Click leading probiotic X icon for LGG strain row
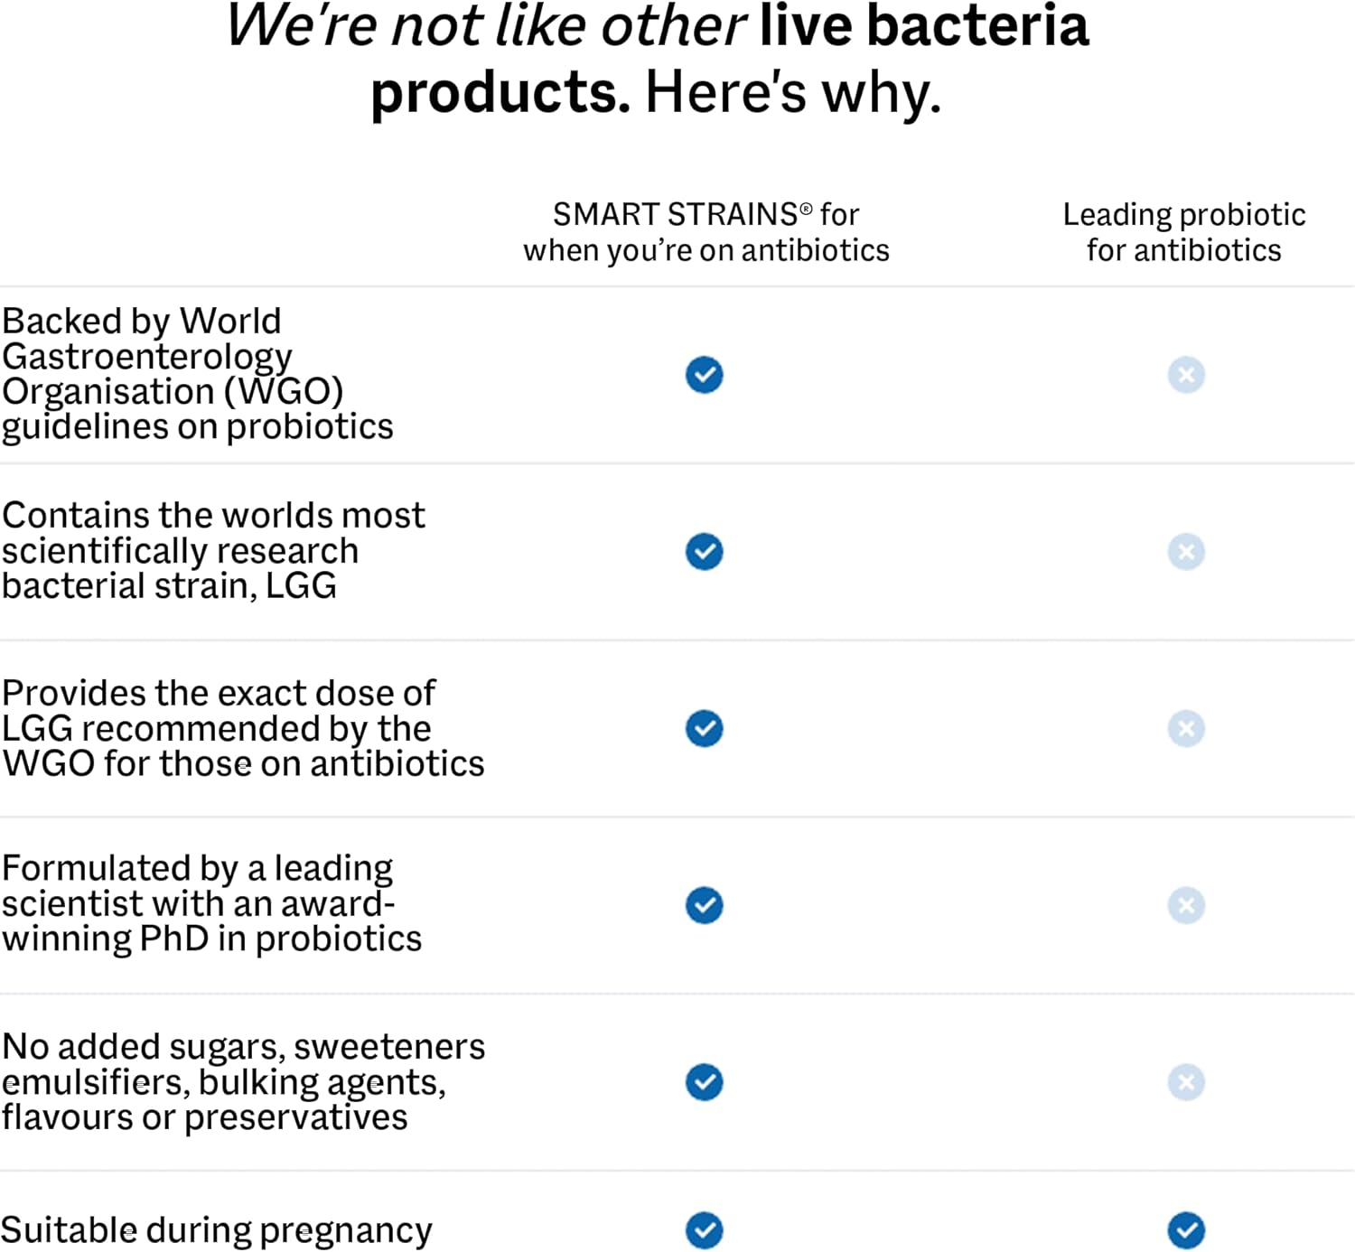This screenshot has height=1252, width=1355. (1186, 552)
